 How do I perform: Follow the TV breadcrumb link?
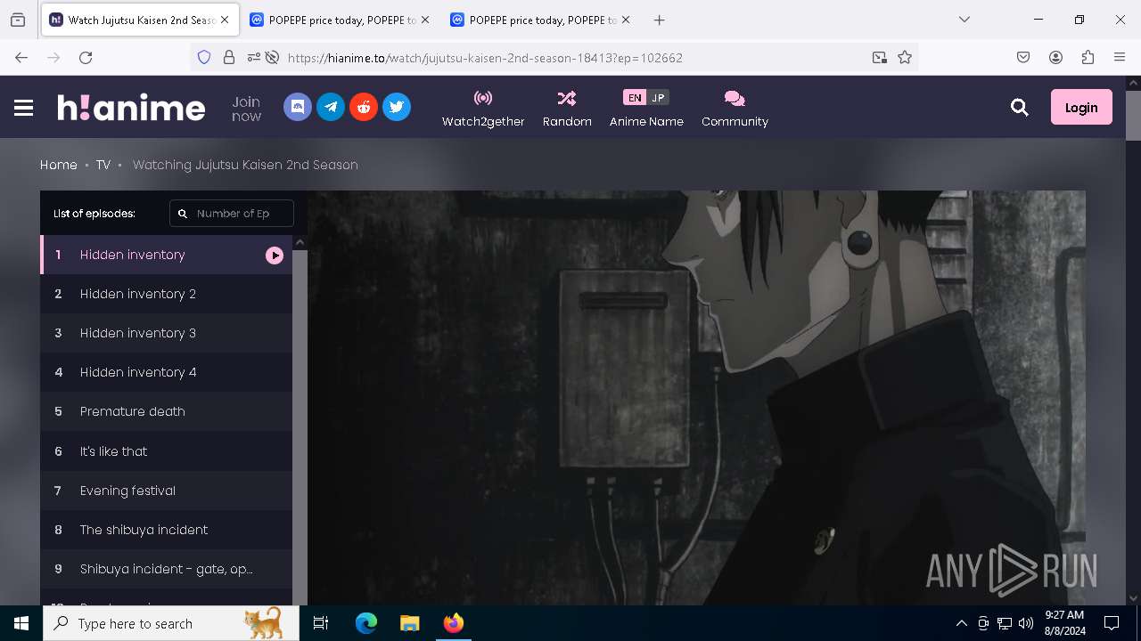pyautogui.click(x=103, y=165)
